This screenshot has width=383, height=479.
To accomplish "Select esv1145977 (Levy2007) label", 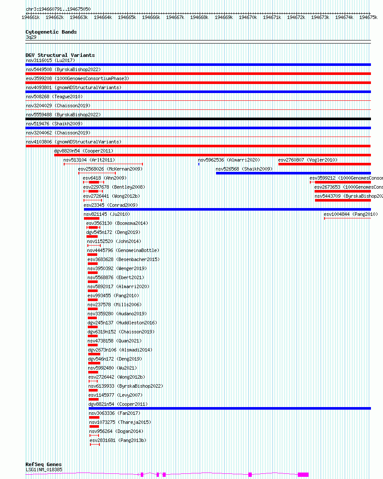I will [115, 395].
